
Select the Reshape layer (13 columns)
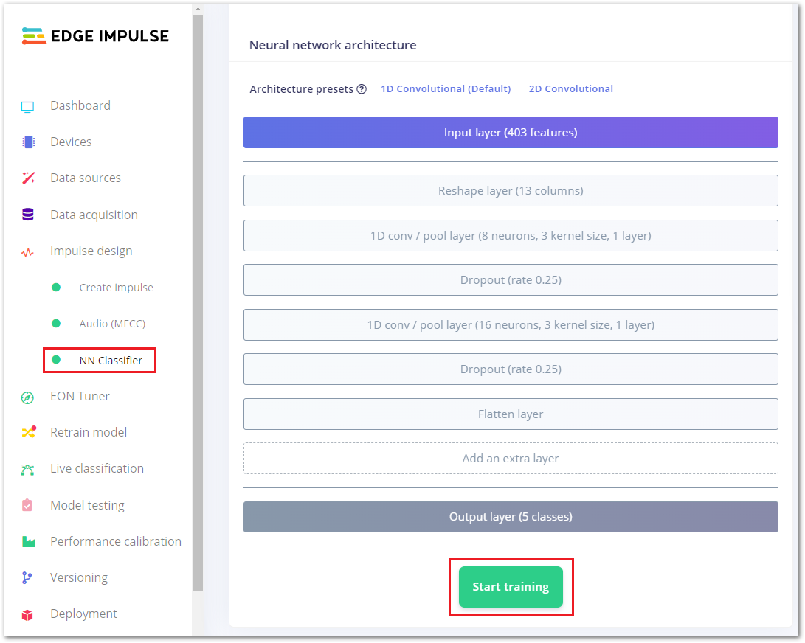[511, 190]
